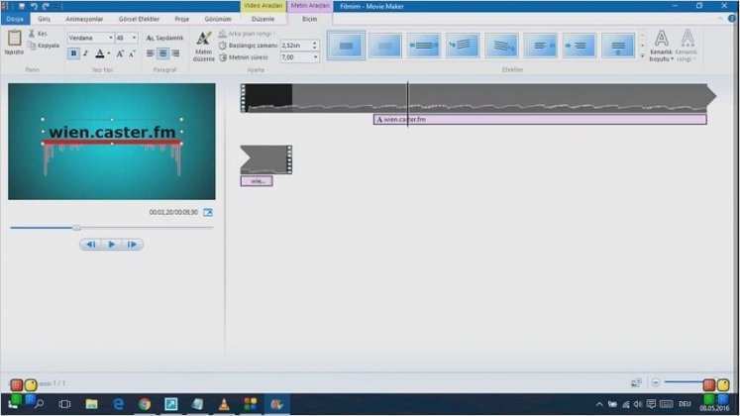Step to previous frame in preview

[90, 245]
